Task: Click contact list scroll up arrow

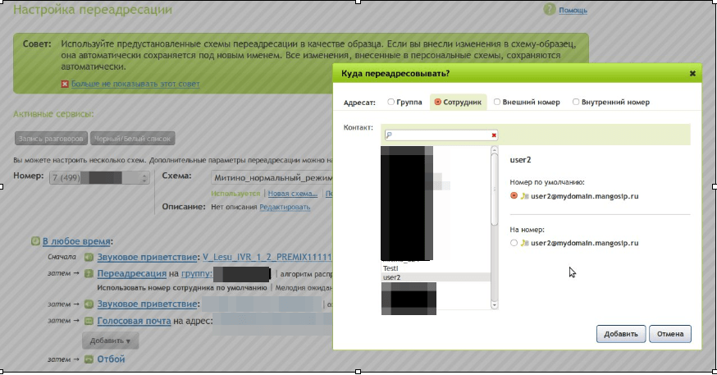Action: [495, 149]
